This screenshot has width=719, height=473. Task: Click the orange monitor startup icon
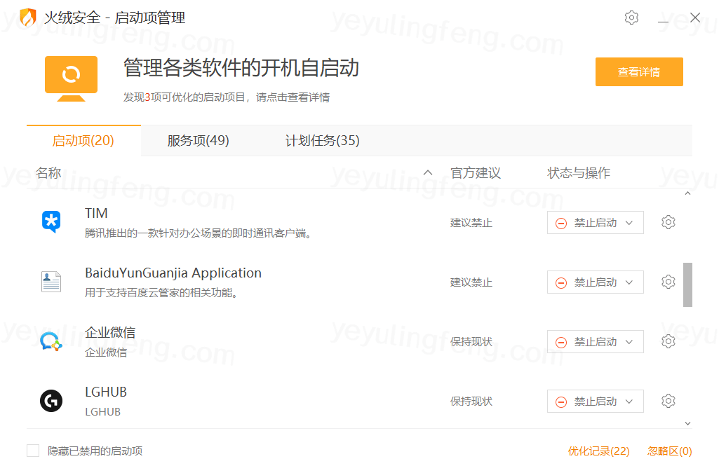[x=71, y=78]
